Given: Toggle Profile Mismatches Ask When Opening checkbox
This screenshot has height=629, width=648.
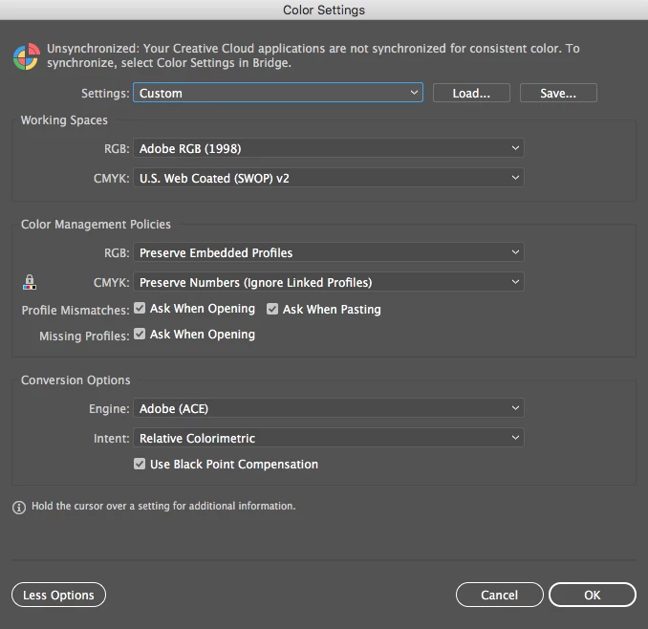Looking at the screenshot, I should 140,309.
